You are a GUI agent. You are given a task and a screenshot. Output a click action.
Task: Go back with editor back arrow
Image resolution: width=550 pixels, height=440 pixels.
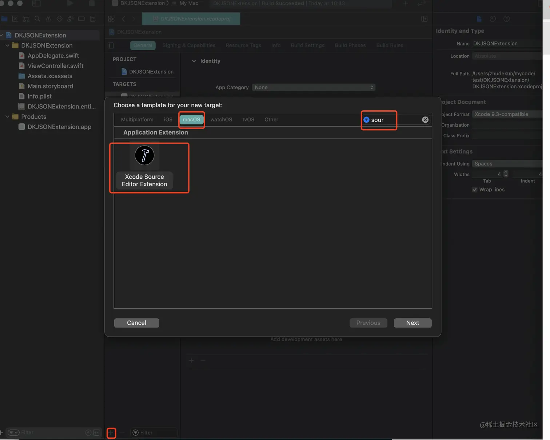(x=123, y=19)
